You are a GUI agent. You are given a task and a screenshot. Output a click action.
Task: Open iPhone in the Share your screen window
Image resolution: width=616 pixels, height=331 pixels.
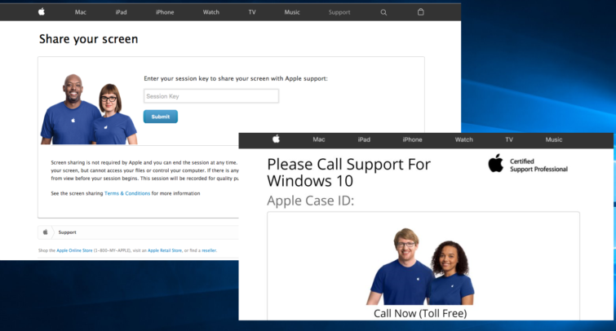pos(165,12)
